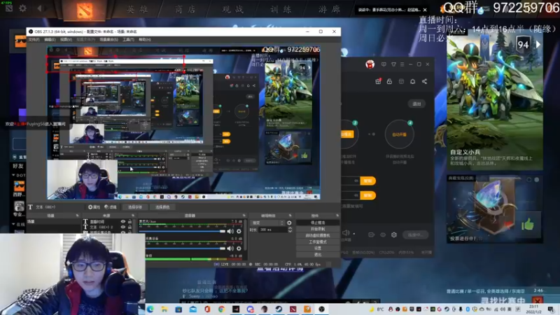Open scene transition type dropdown in OBS
This screenshot has height=315, width=560.
point(268,223)
